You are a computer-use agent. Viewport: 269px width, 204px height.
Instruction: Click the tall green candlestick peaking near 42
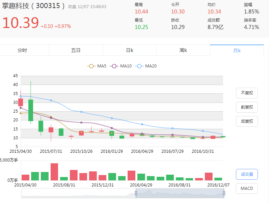(x=31, y=110)
